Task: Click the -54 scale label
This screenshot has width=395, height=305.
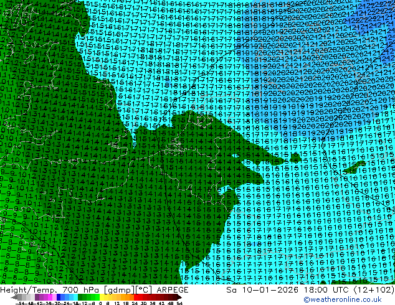Action: [x=20, y=303]
